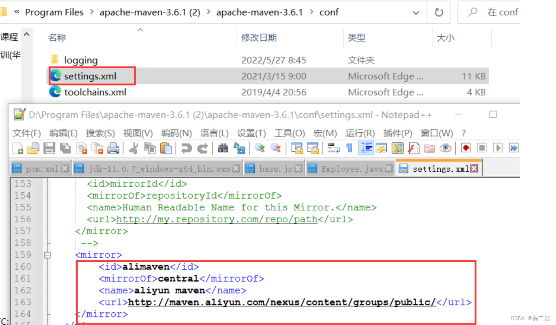Start macro recording with the red dot

466,148
